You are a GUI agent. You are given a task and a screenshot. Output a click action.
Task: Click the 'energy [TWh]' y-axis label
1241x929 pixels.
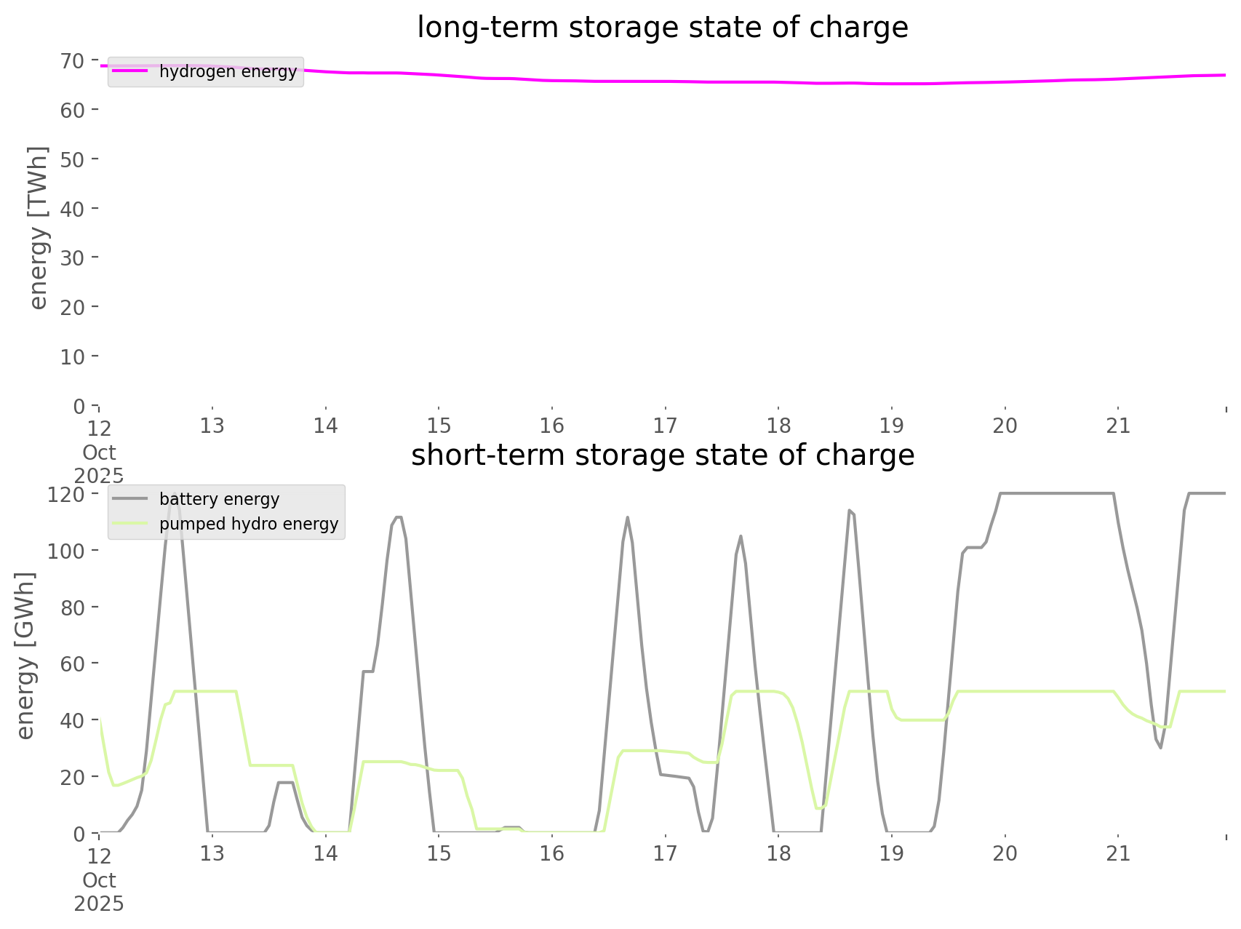[39, 228]
